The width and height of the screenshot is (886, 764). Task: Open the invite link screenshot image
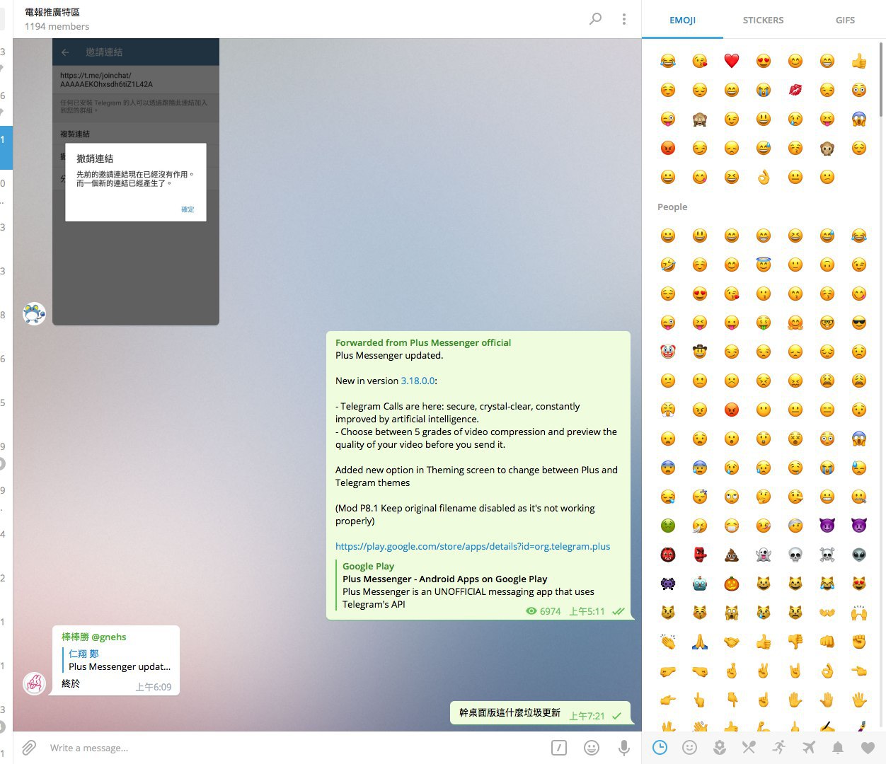tap(136, 183)
